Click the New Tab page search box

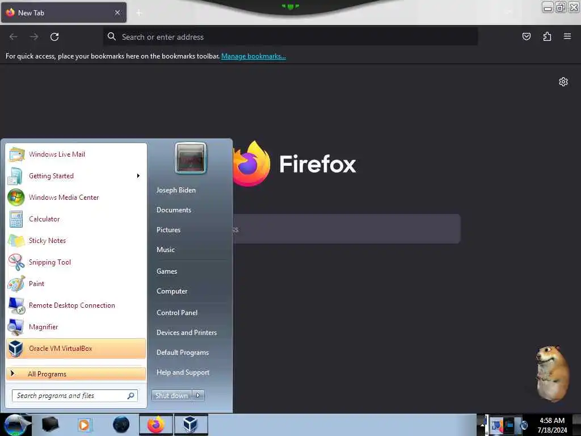pyautogui.click(x=347, y=229)
